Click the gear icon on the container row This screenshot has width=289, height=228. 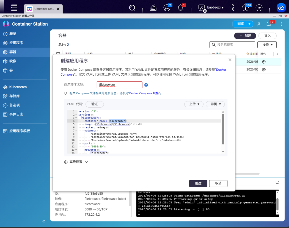(264, 62)
